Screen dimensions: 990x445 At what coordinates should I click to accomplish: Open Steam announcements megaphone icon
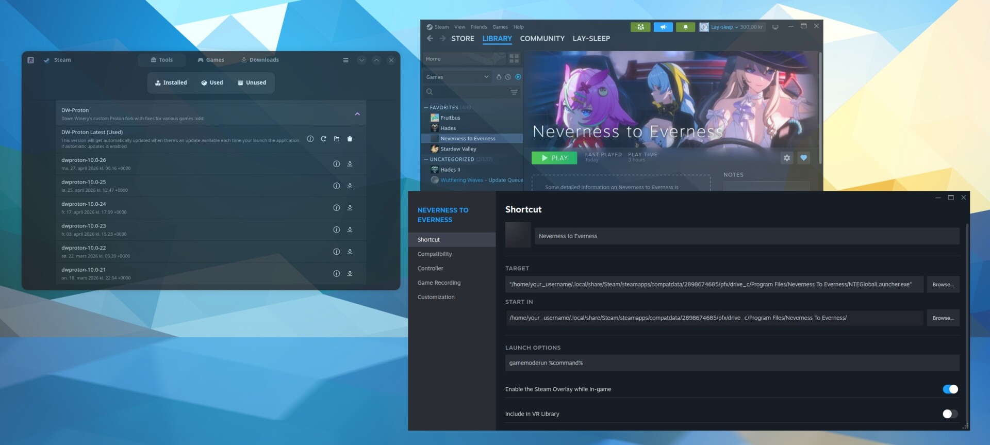[663, 27]
